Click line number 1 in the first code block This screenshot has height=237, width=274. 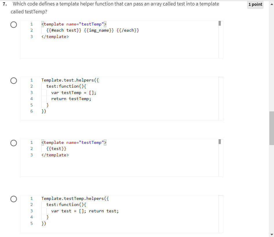pos(31,24)
